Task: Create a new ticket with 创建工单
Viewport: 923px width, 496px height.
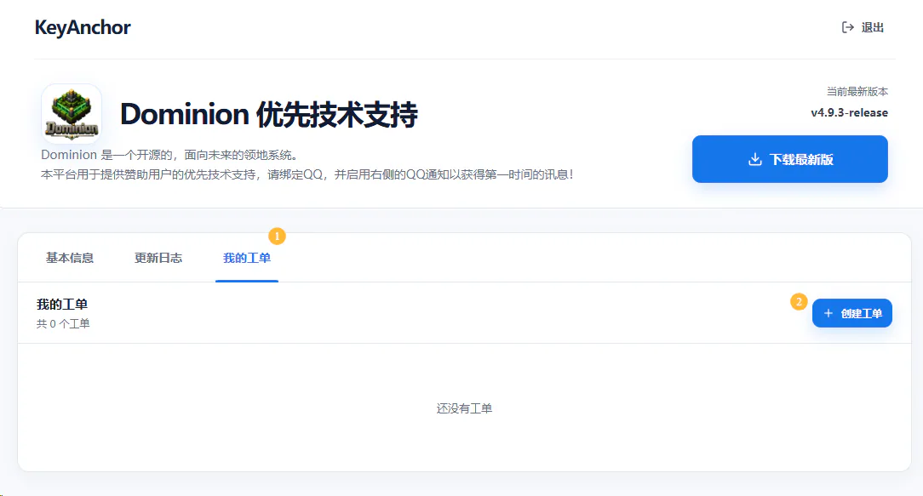Action: point(851,313)
